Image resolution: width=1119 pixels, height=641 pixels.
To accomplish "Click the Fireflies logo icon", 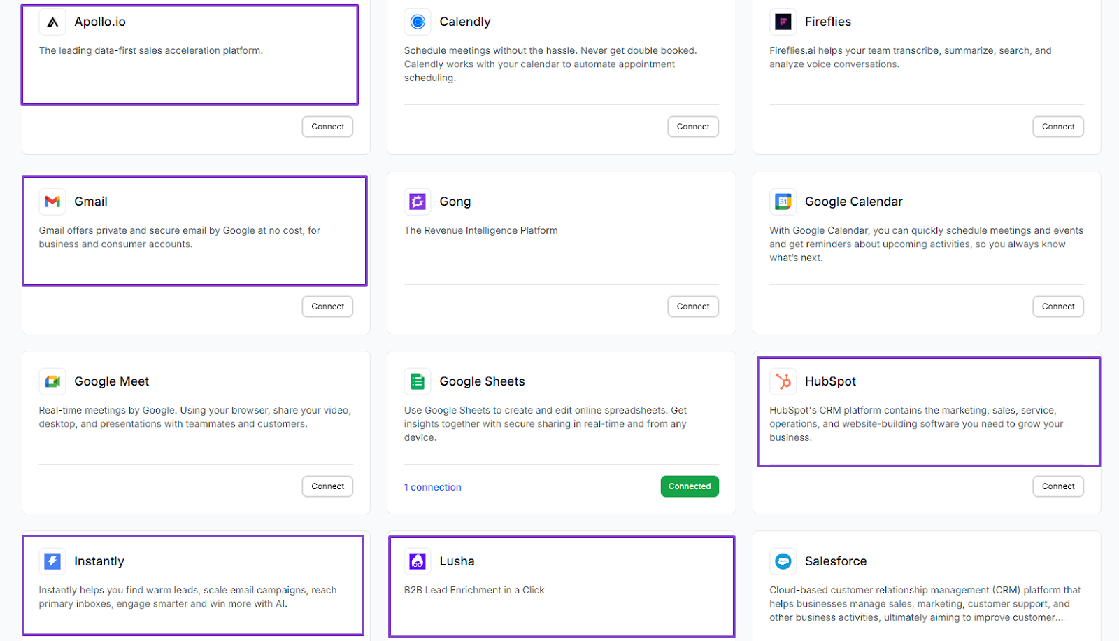I will pos(783,22).
